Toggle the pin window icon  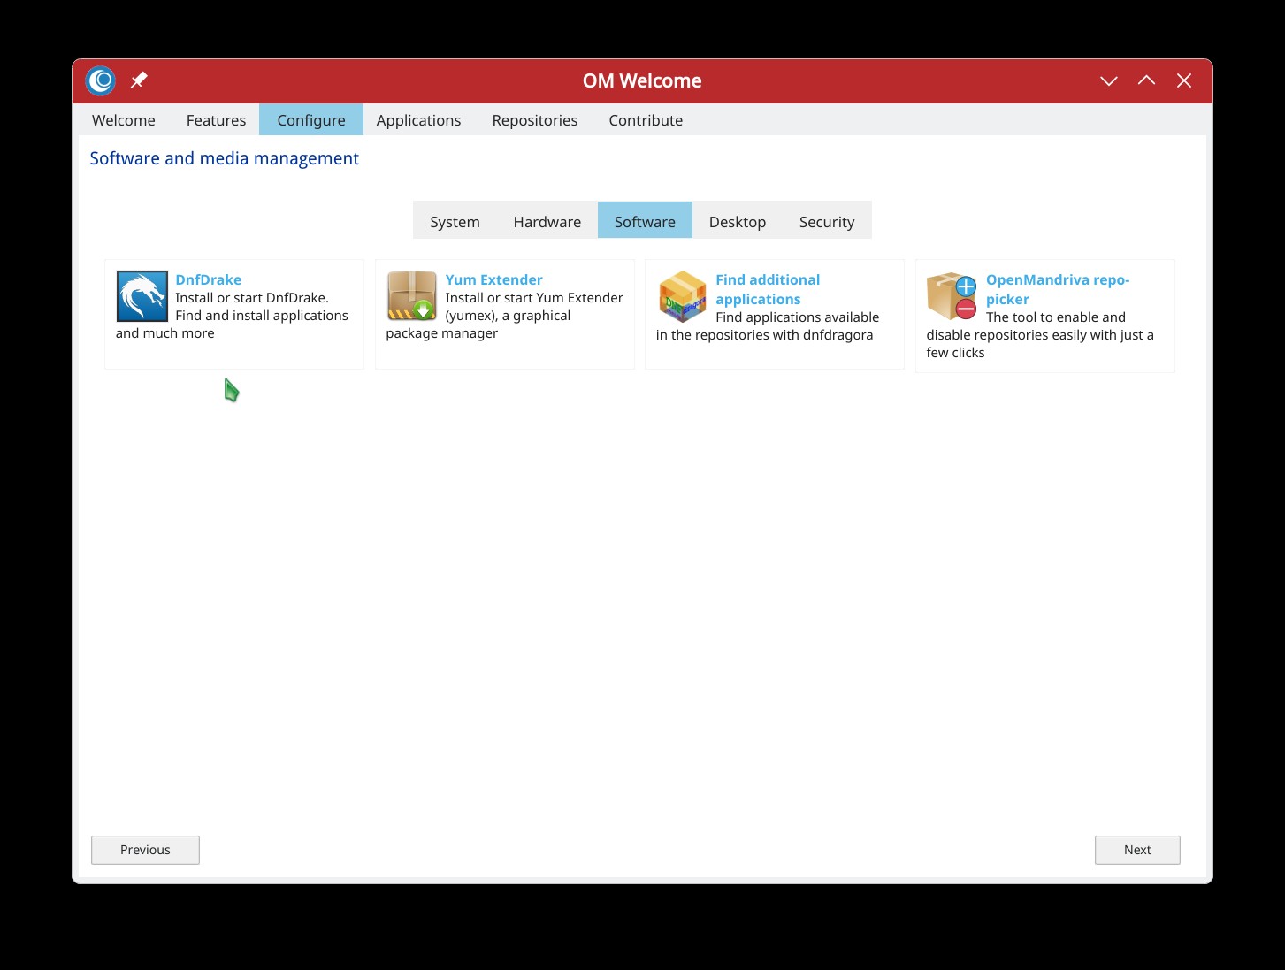point(139,80)
